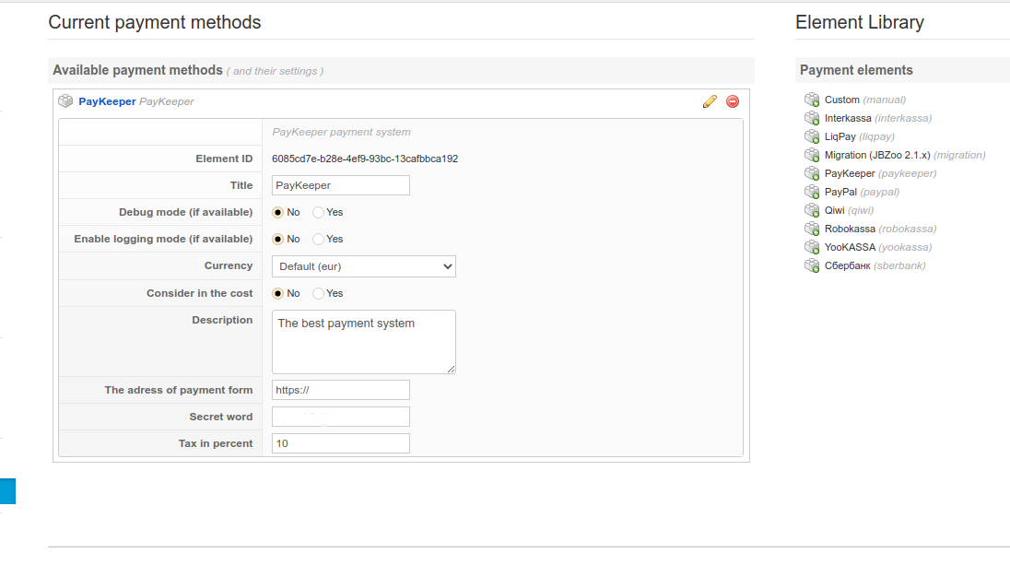1010x565 pixels.
Task: Click the Description text area
Action: pos(364,342)
